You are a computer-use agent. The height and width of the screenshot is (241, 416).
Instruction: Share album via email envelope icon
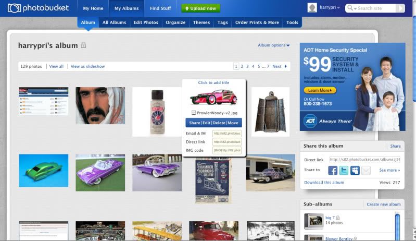point(366,170)
